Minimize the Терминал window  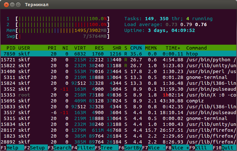pos(12,5)
